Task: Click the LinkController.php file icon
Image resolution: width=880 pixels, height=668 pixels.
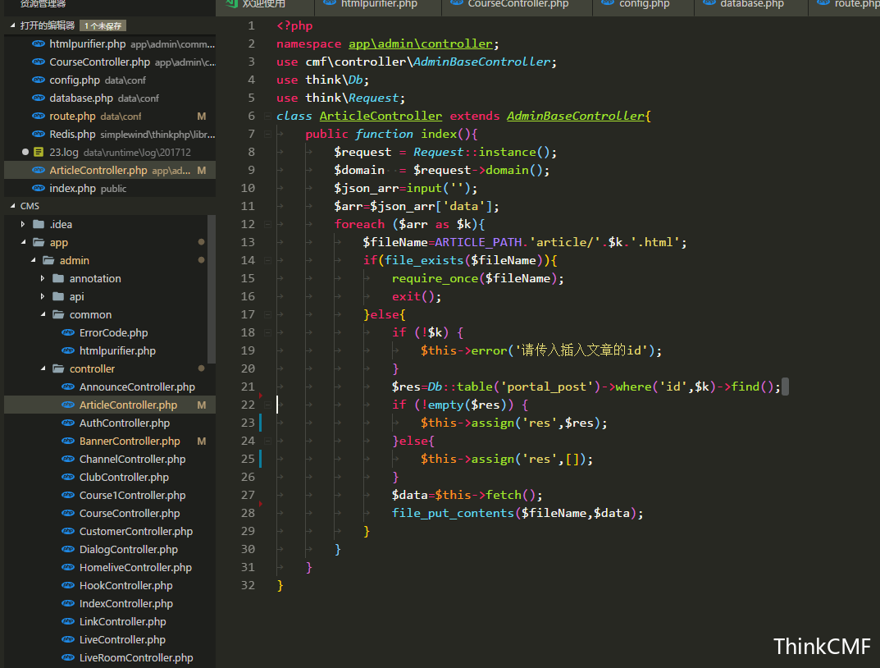Action: click(x=68, y=621)
